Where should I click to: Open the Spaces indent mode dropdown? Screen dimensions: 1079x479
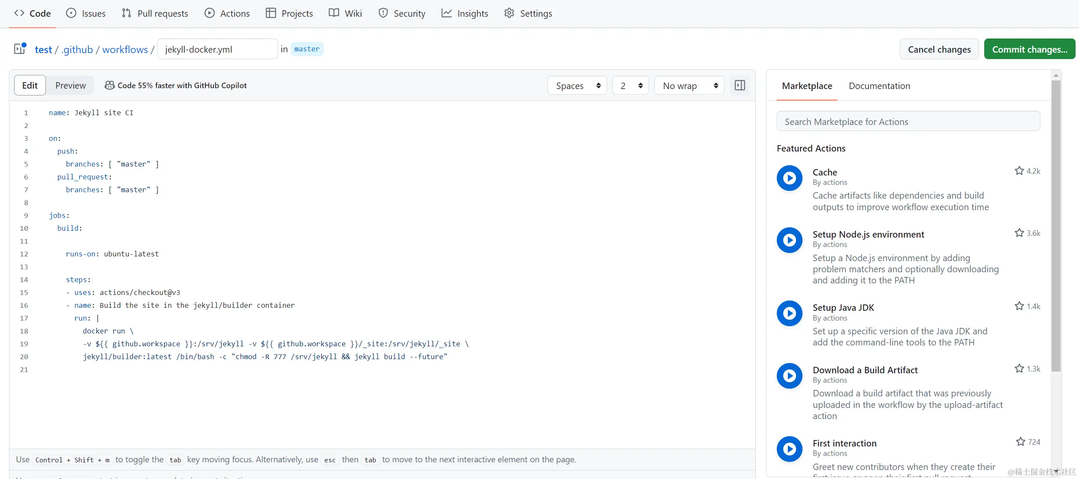tap(577, 86)
